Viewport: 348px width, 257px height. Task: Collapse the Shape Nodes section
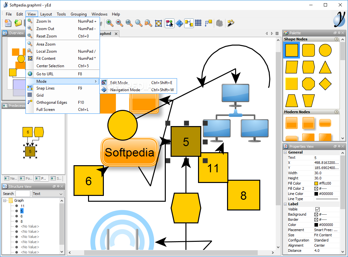click(336, 39)
